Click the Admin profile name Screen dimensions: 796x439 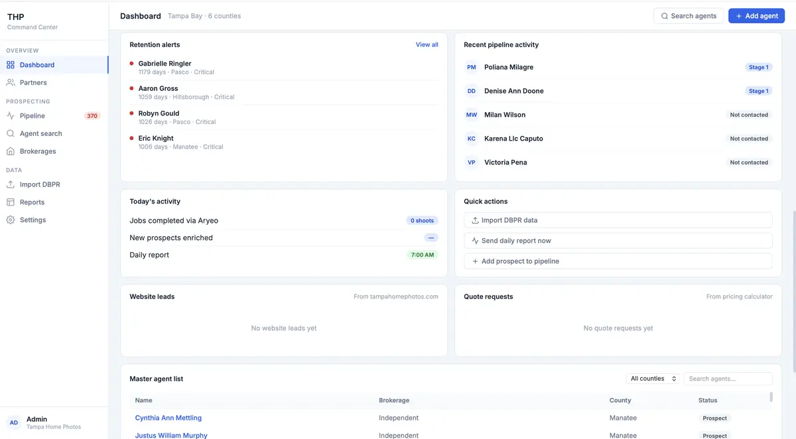[x=36, y=419]
